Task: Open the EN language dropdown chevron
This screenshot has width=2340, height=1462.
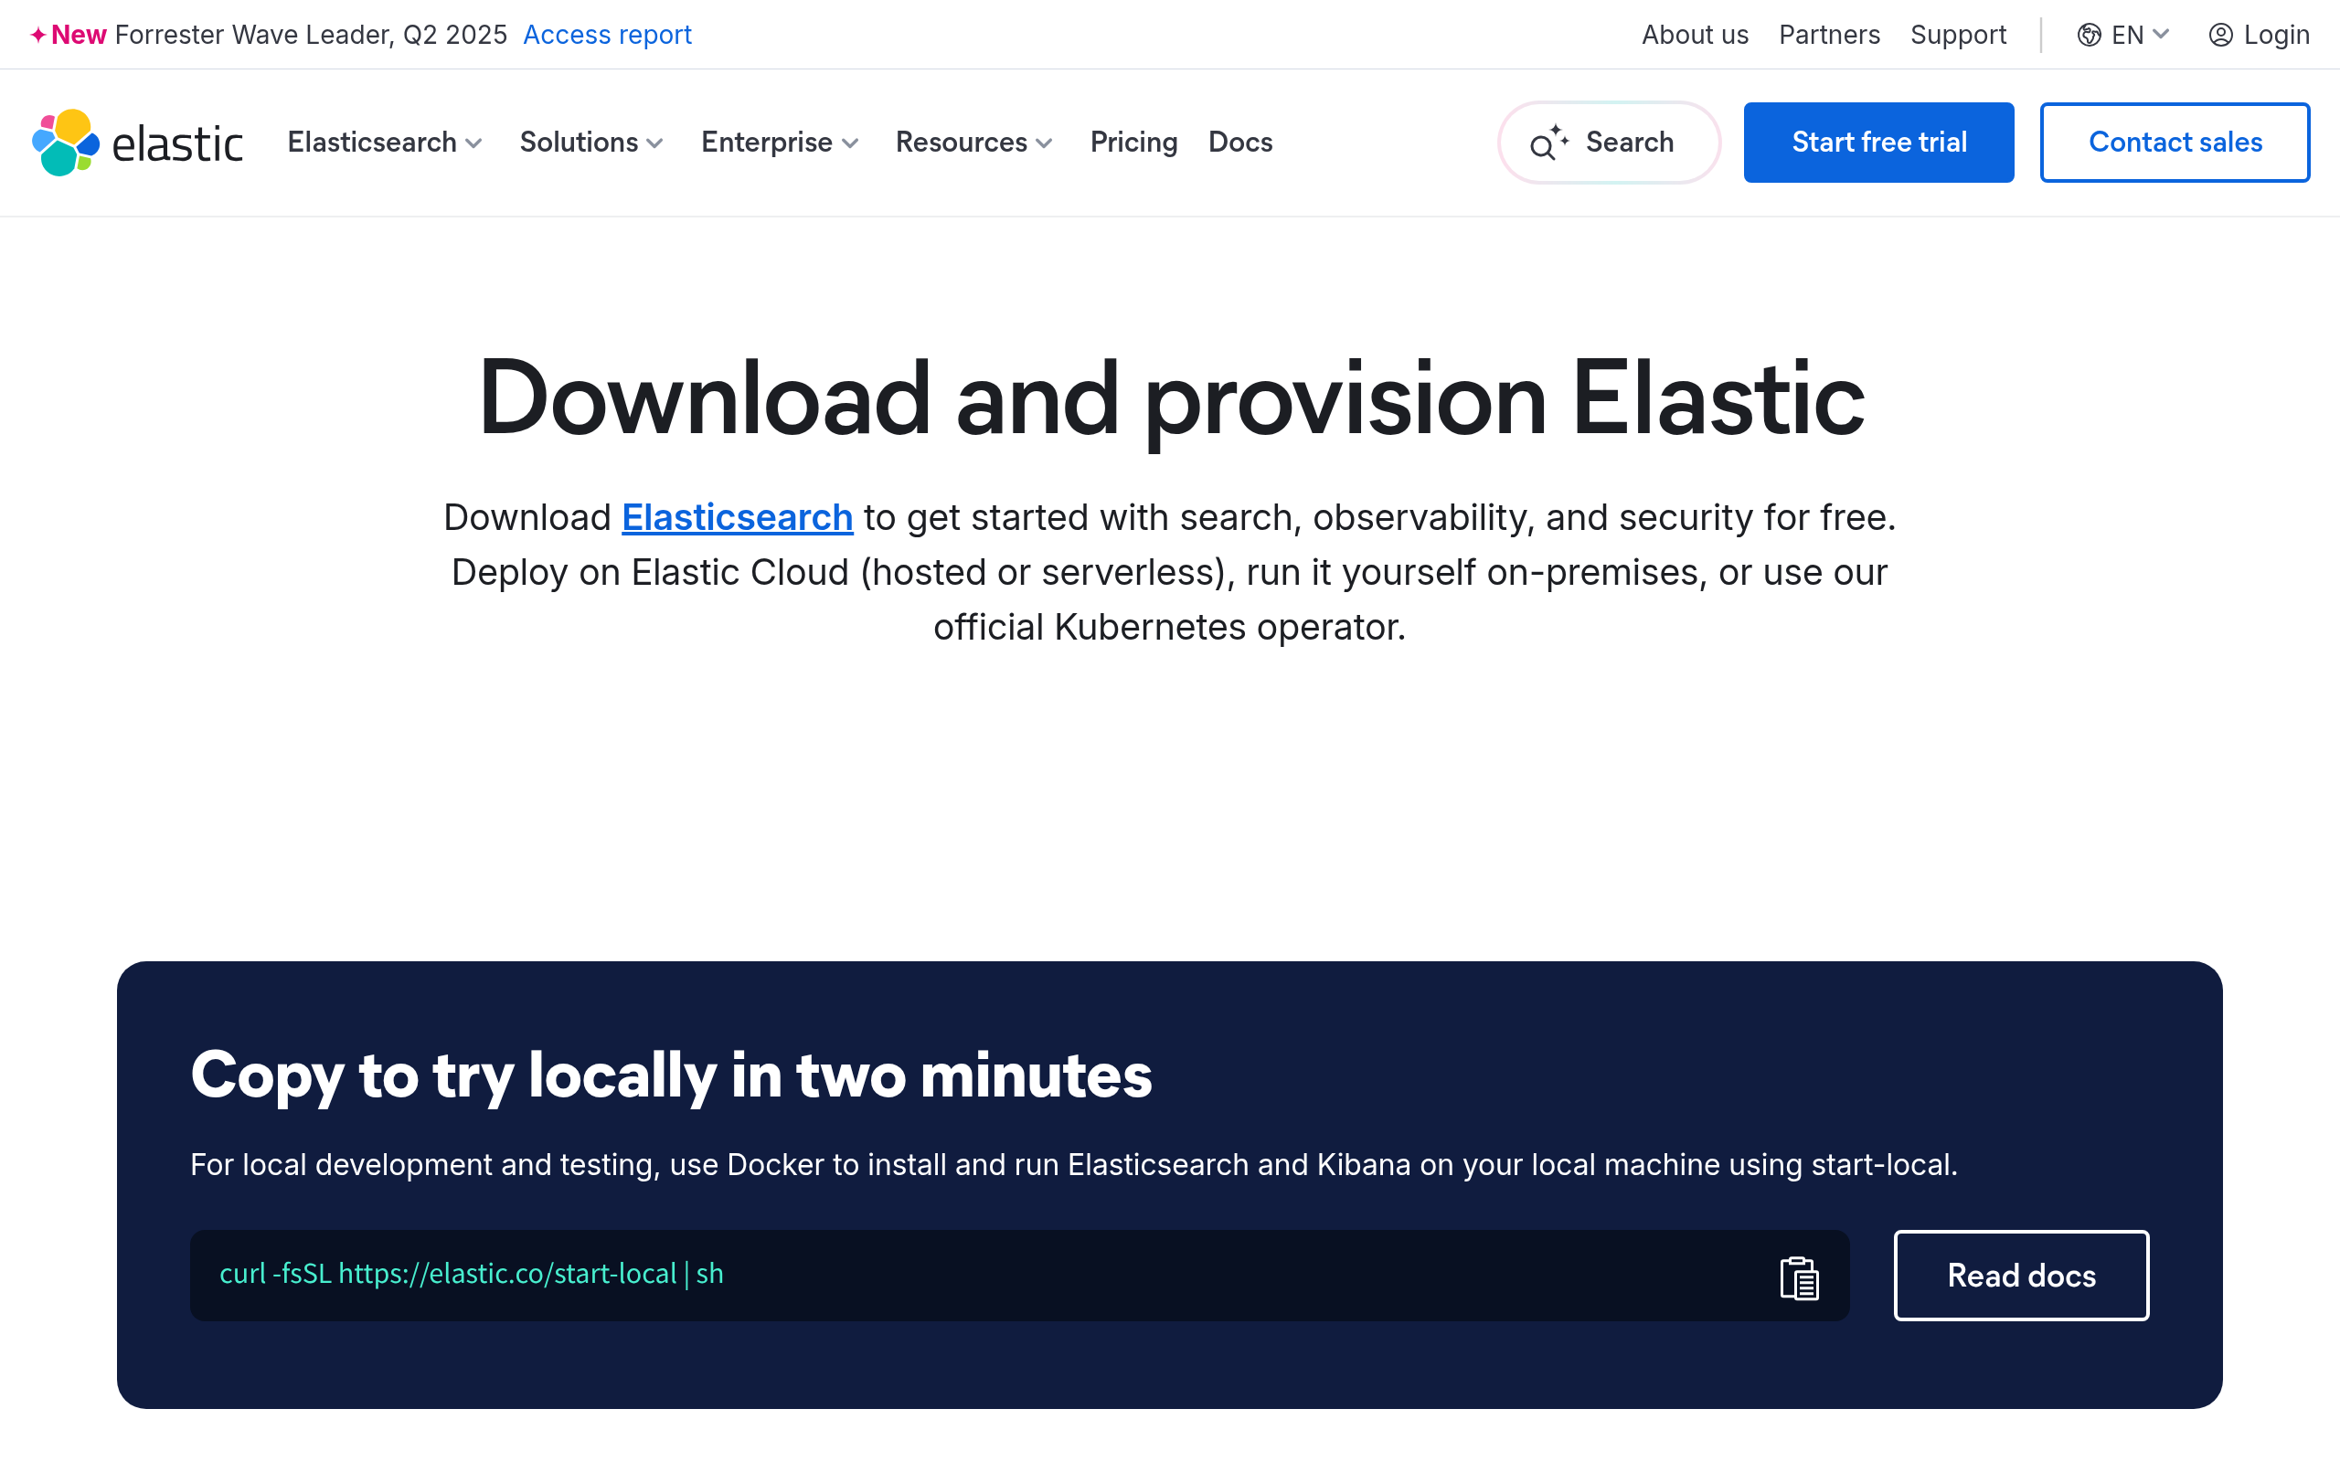Action: [2161, 35]
